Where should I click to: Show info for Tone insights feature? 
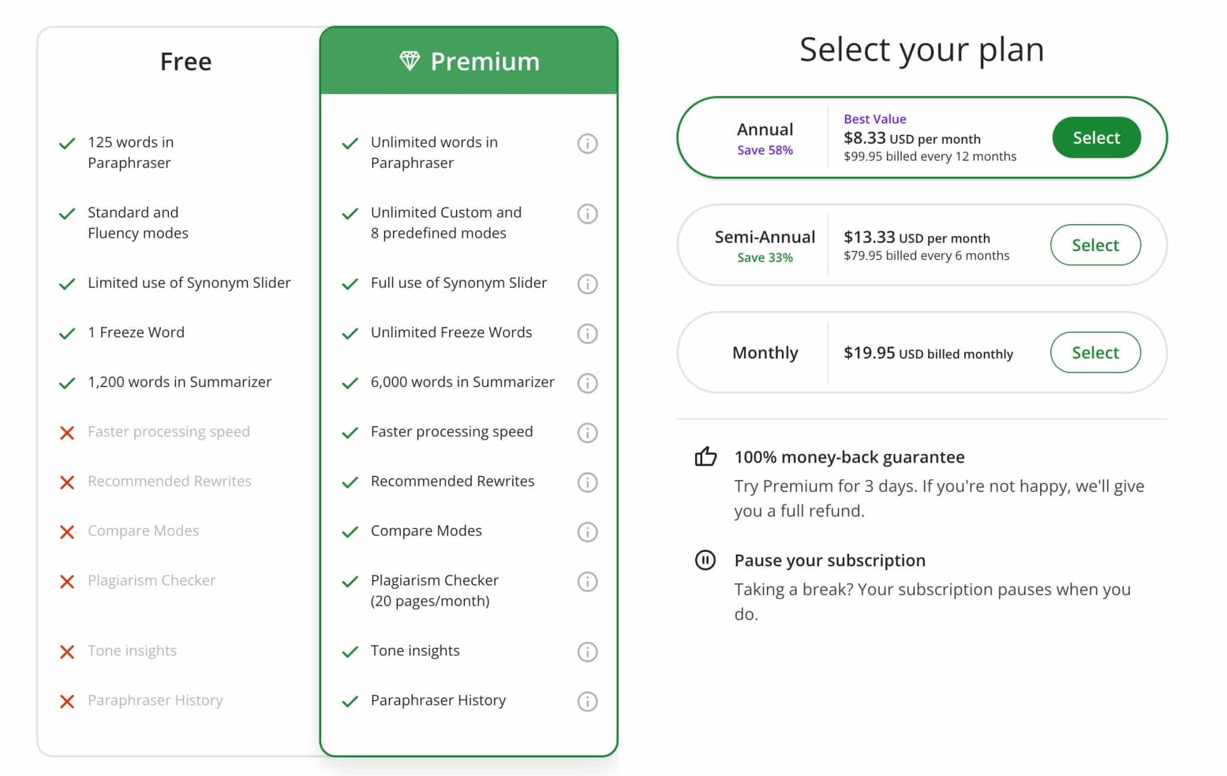(587, 652)
